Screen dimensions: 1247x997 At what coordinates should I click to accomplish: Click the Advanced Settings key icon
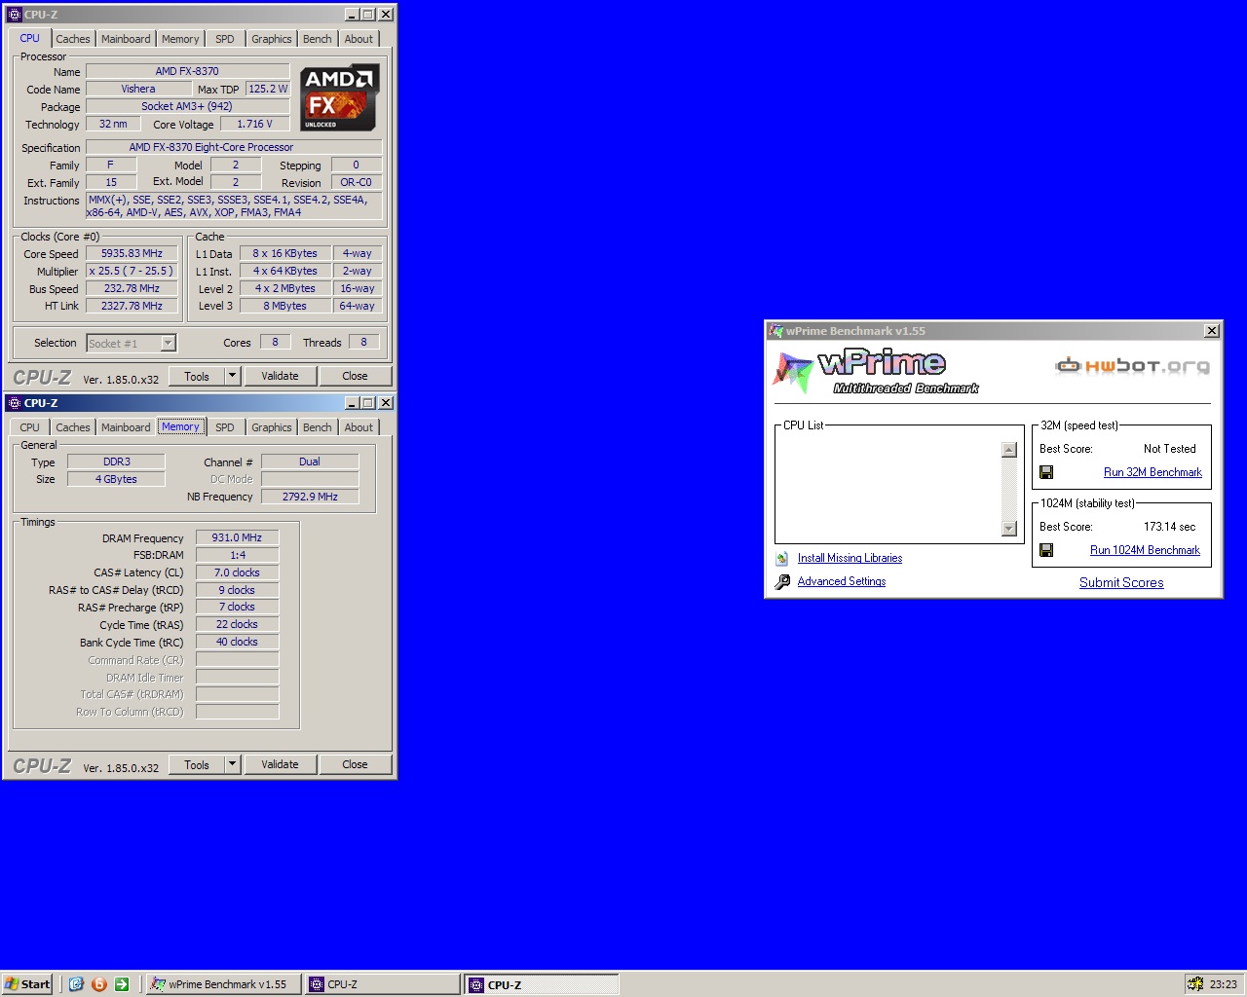coord(782,581)
